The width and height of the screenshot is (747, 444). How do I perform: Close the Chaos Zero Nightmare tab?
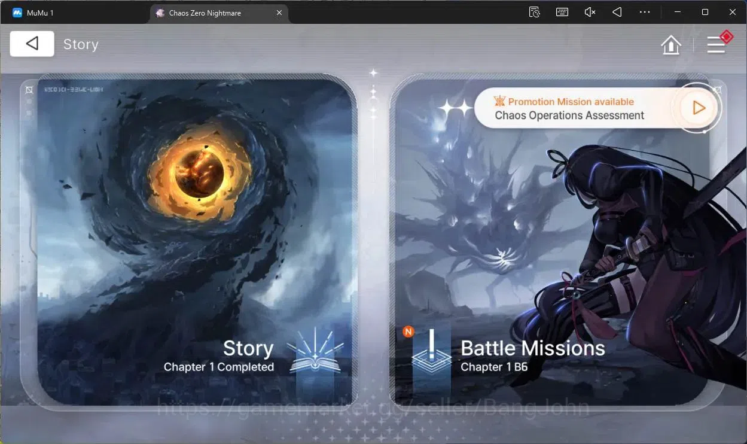click(279, 13)
